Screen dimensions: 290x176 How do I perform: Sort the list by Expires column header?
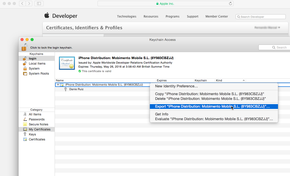(x=175, y=80)
